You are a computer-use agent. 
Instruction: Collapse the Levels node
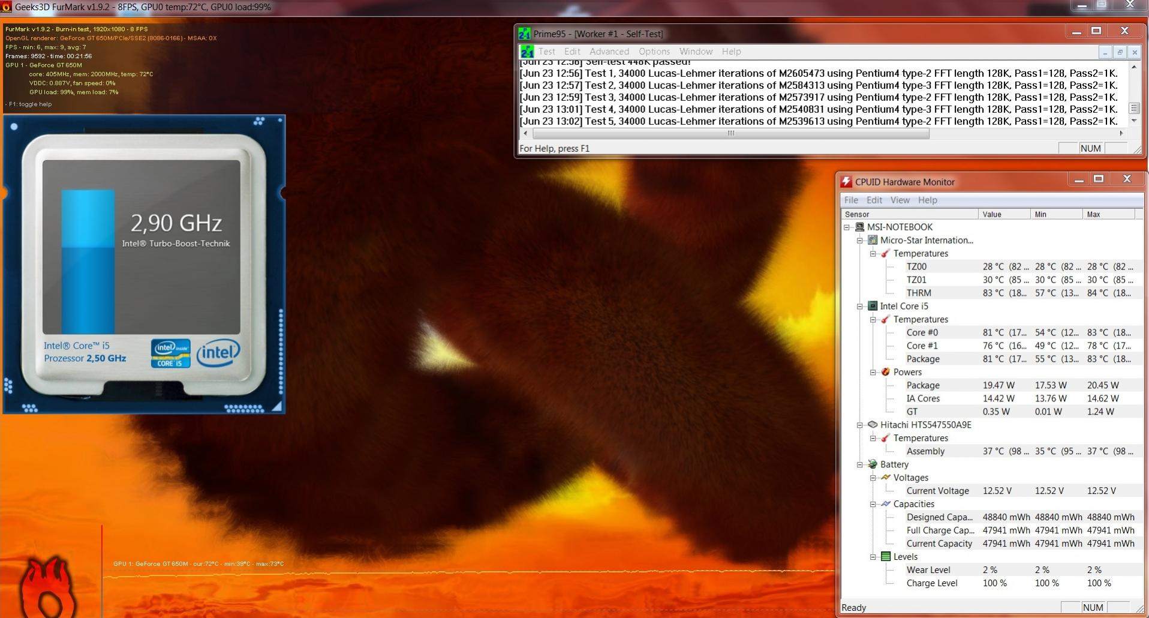pyautogui.click(x=873, y=557)
